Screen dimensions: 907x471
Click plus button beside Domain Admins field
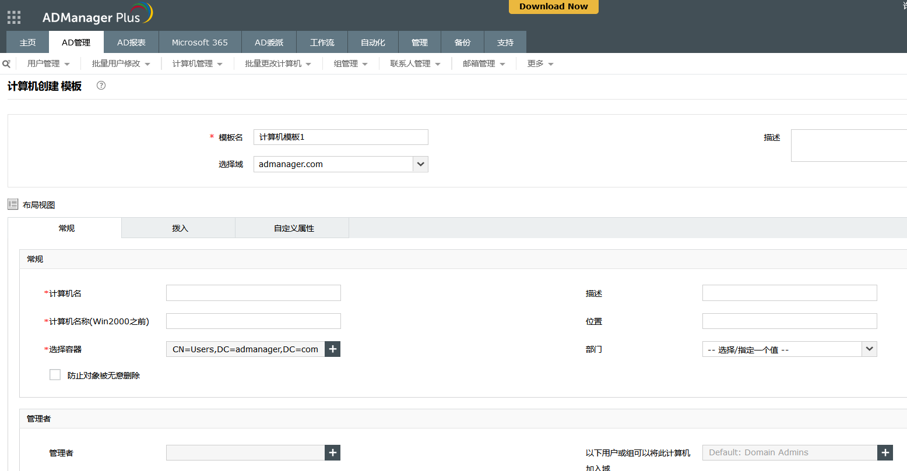[x=885, y=453]
